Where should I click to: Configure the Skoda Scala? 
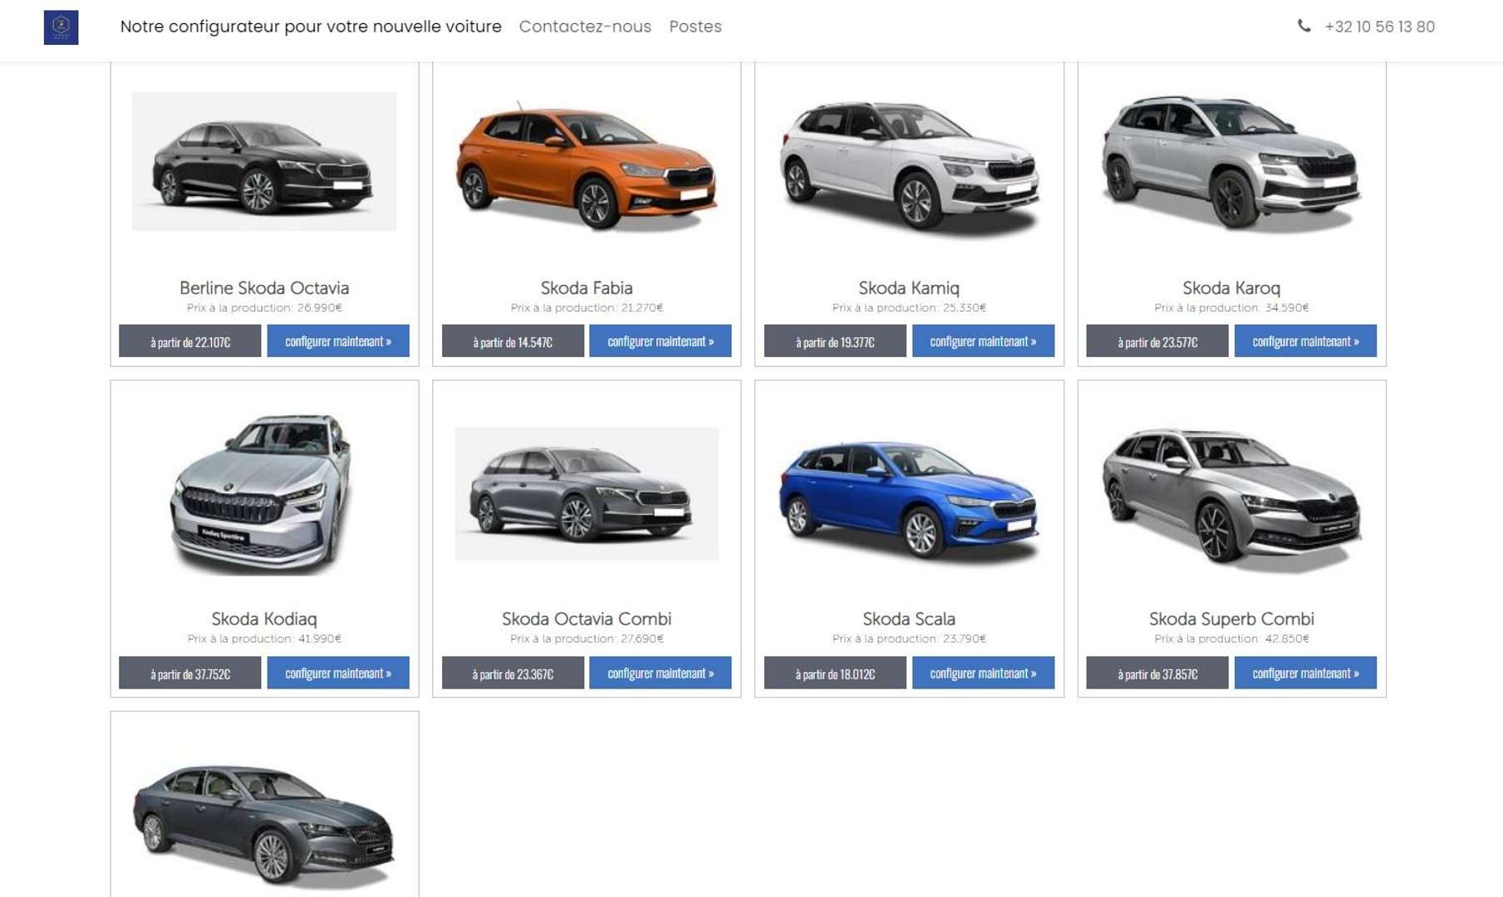(x=983, y=673)
